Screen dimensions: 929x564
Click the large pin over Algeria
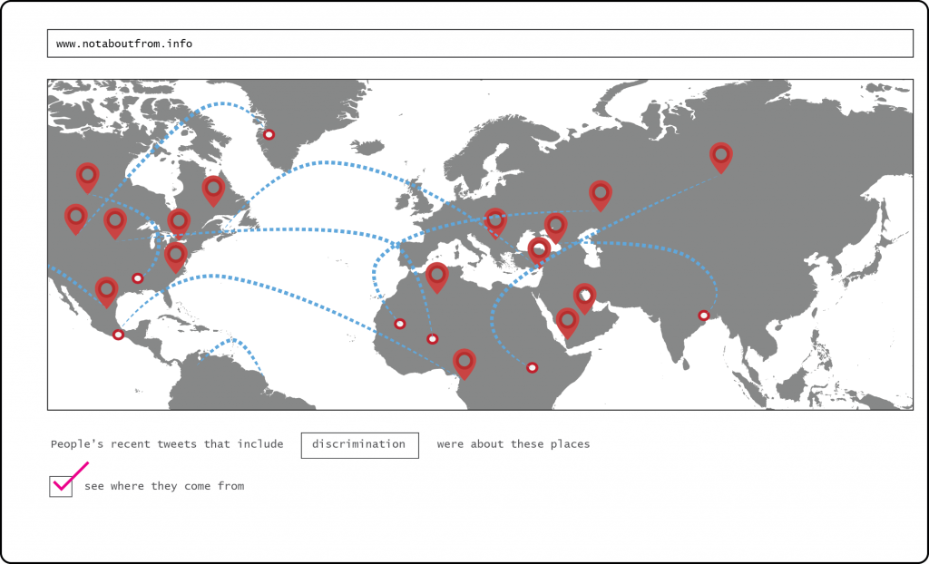click(437, 277)
